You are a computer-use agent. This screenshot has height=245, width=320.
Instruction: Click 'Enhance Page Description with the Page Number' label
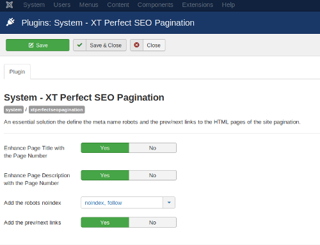click(x=37, y=179)
